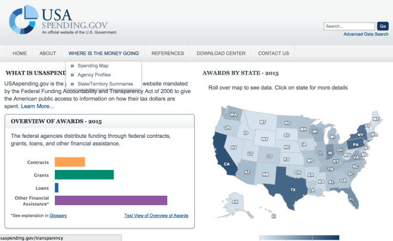The image size is (393, 241).
Task: Expand the Where Is The Money Going menu
Action: [x=104, y=53]
